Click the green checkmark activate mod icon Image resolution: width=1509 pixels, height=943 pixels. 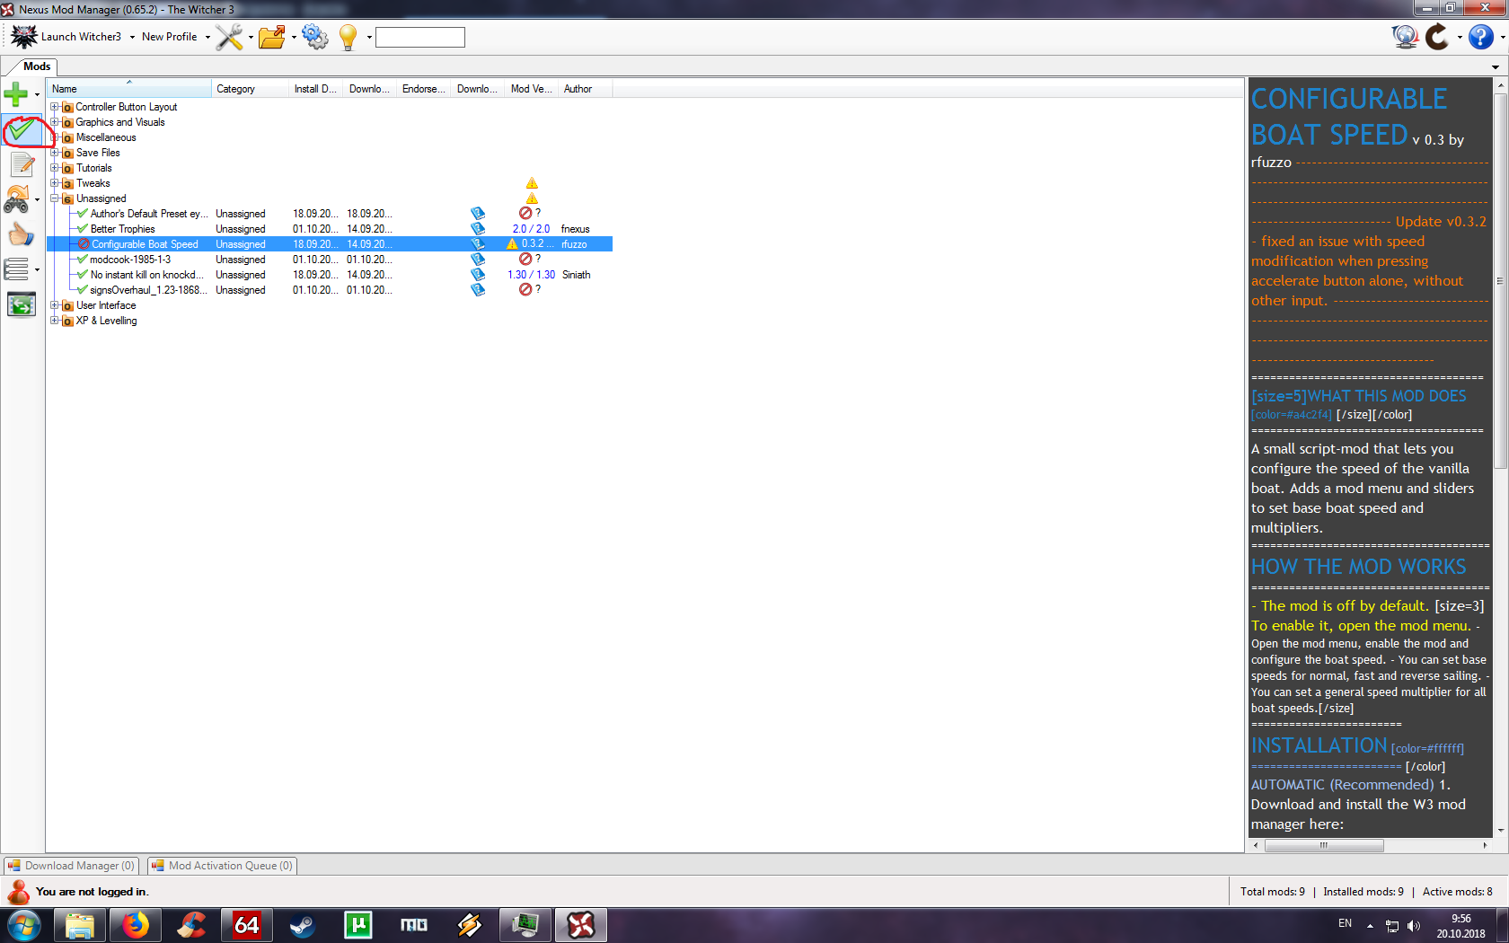coord(22,131)
